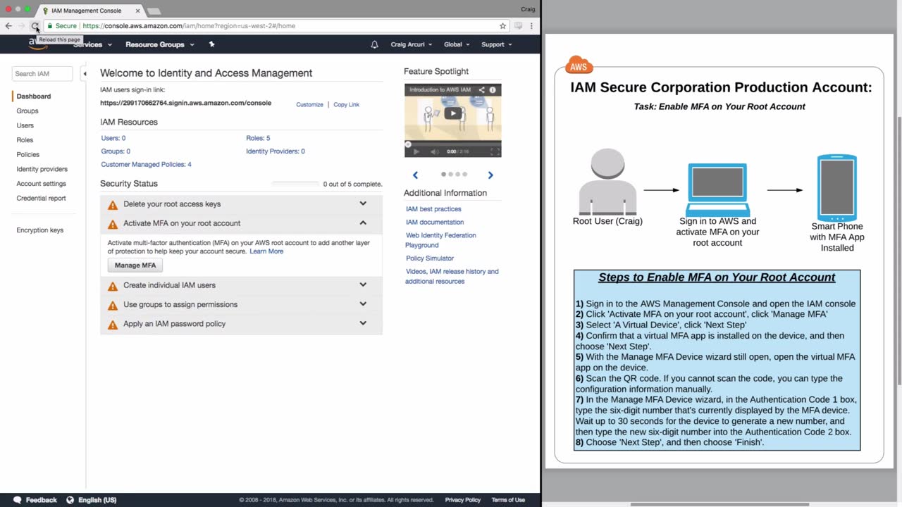Click Copy Link for sign-in URL
This screenshot has height=507, width=902.
(x=346, y=105)
